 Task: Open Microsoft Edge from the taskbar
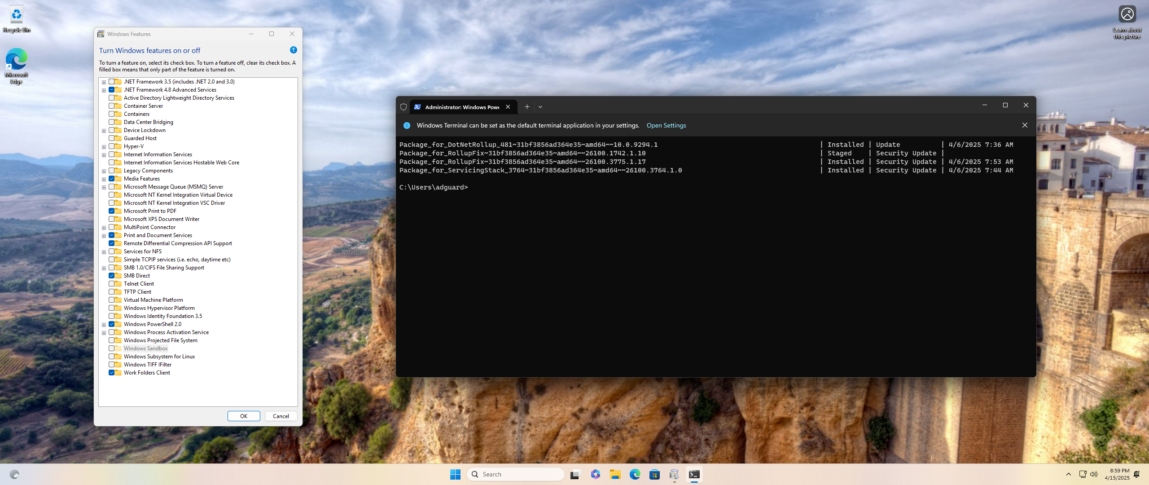(635, 474)
